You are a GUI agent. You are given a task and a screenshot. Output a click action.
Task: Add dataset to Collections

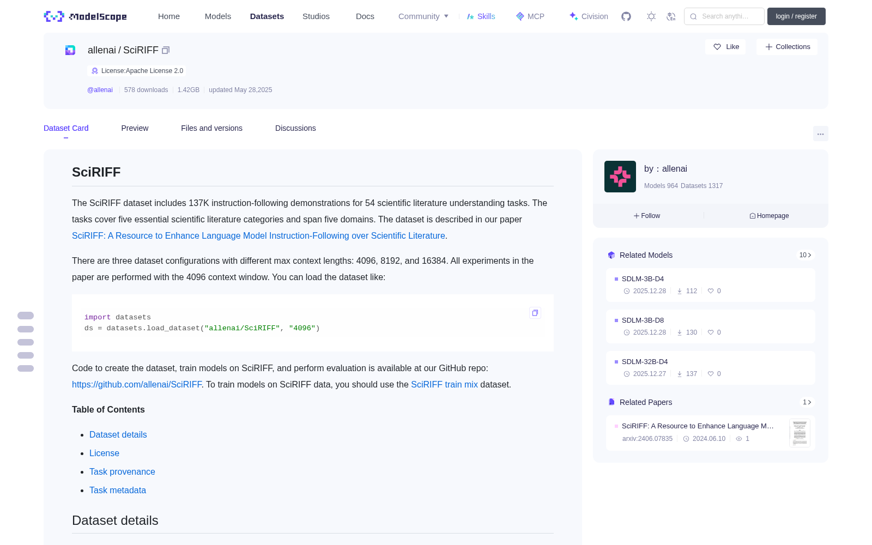[x=787, y=47]
